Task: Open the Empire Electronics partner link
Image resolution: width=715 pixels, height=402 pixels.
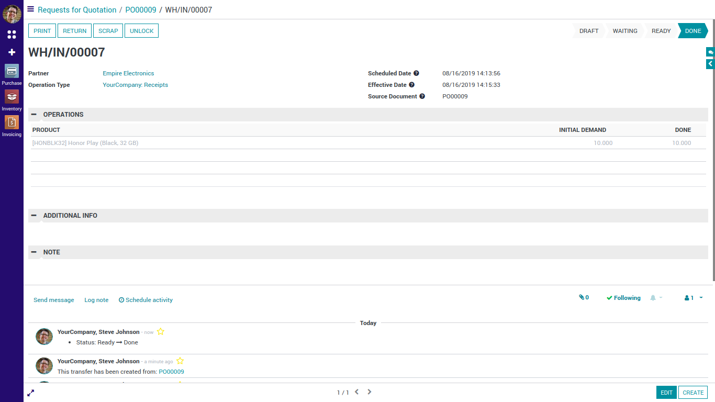Action: (x=128, y=73)
